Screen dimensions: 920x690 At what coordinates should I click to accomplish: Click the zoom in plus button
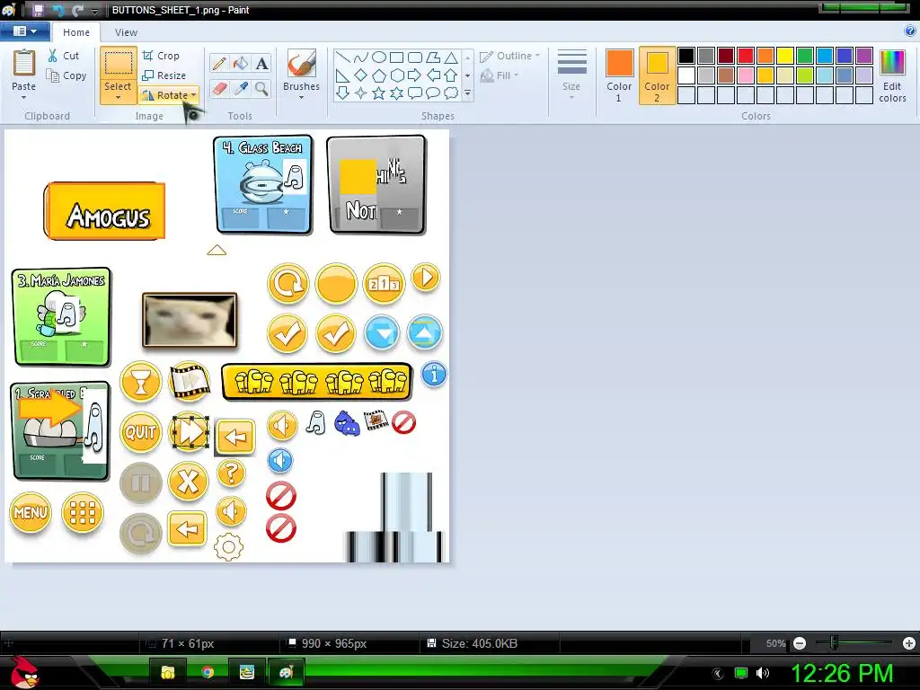(909, 643)
